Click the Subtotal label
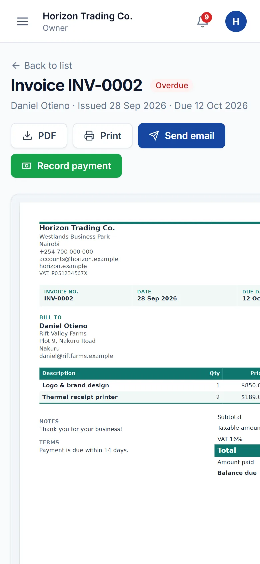 coord(229,417)
